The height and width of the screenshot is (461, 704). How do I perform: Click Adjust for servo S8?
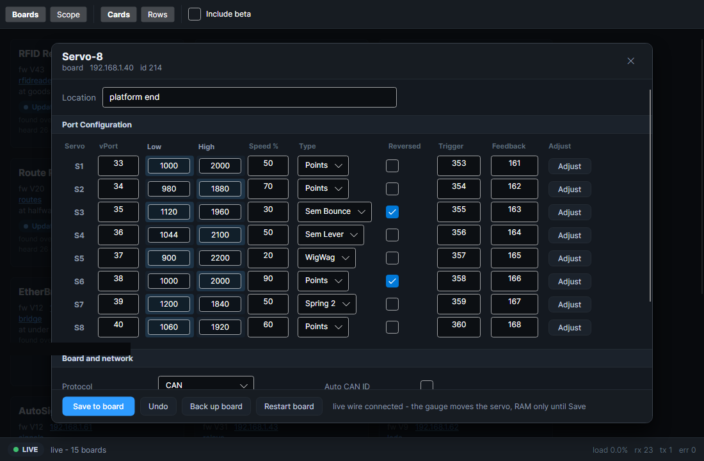pos(570,328)
